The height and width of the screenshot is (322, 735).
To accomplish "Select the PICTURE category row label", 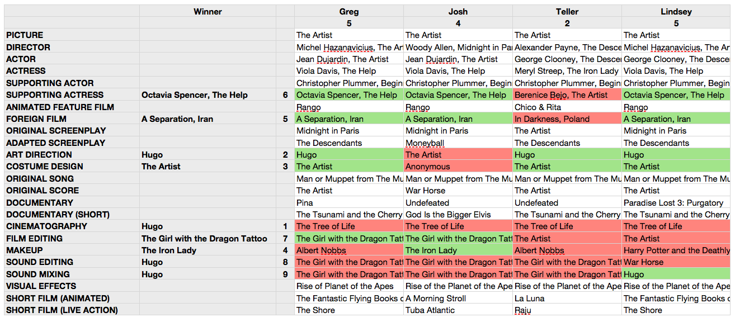I will 72,35.
